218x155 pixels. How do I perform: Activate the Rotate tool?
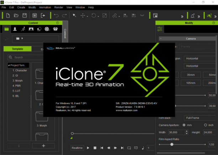point(94,15)
